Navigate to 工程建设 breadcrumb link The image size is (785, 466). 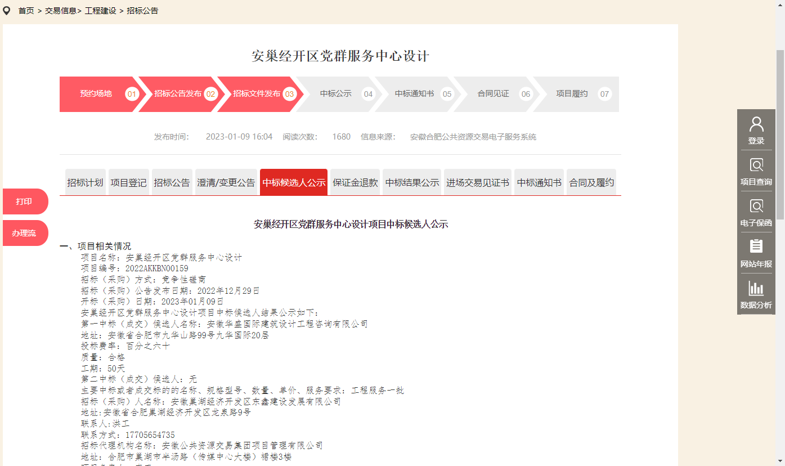[100, 11]
